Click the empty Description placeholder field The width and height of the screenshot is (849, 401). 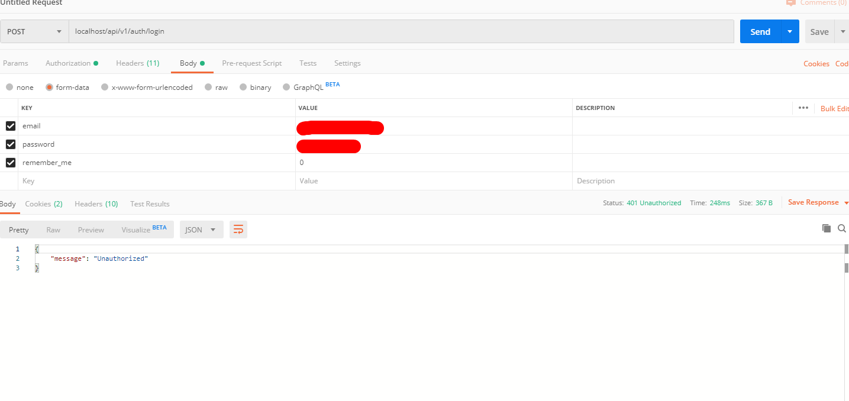711,181
